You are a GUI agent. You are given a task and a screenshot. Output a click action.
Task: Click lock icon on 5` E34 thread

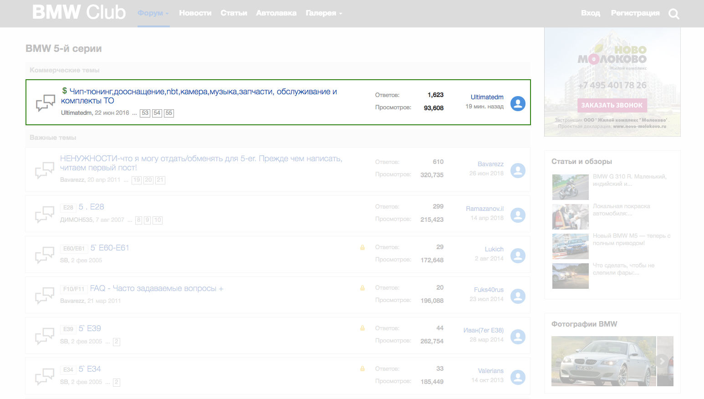tap(362, 368)
